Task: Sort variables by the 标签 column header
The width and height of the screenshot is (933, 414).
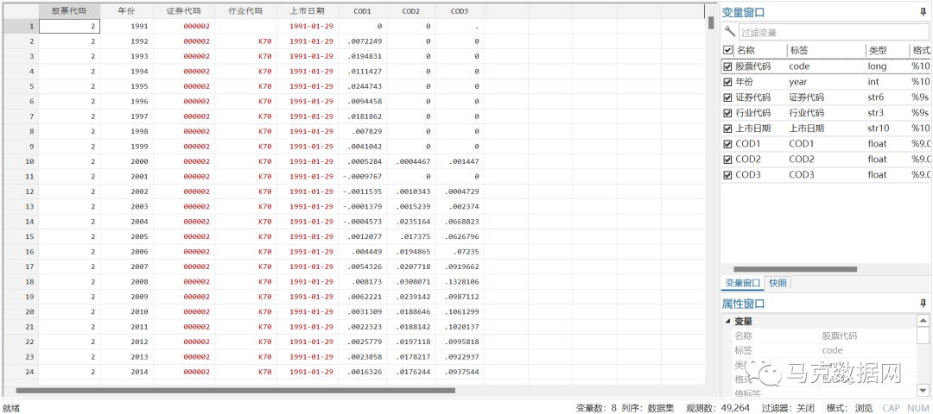Action: pyautogui.click(x=825, y=51)
